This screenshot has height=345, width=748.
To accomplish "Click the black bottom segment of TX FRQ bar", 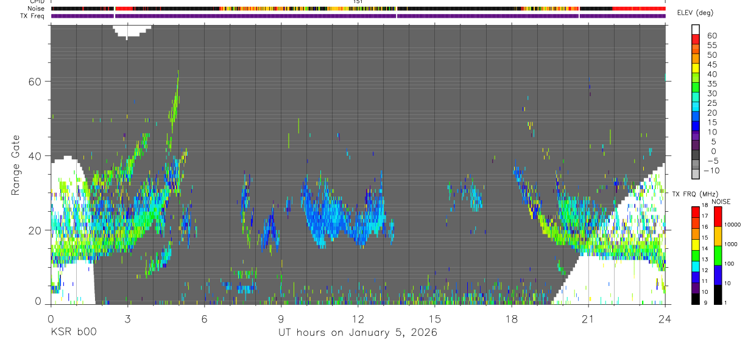I will (x=696, y=299).
